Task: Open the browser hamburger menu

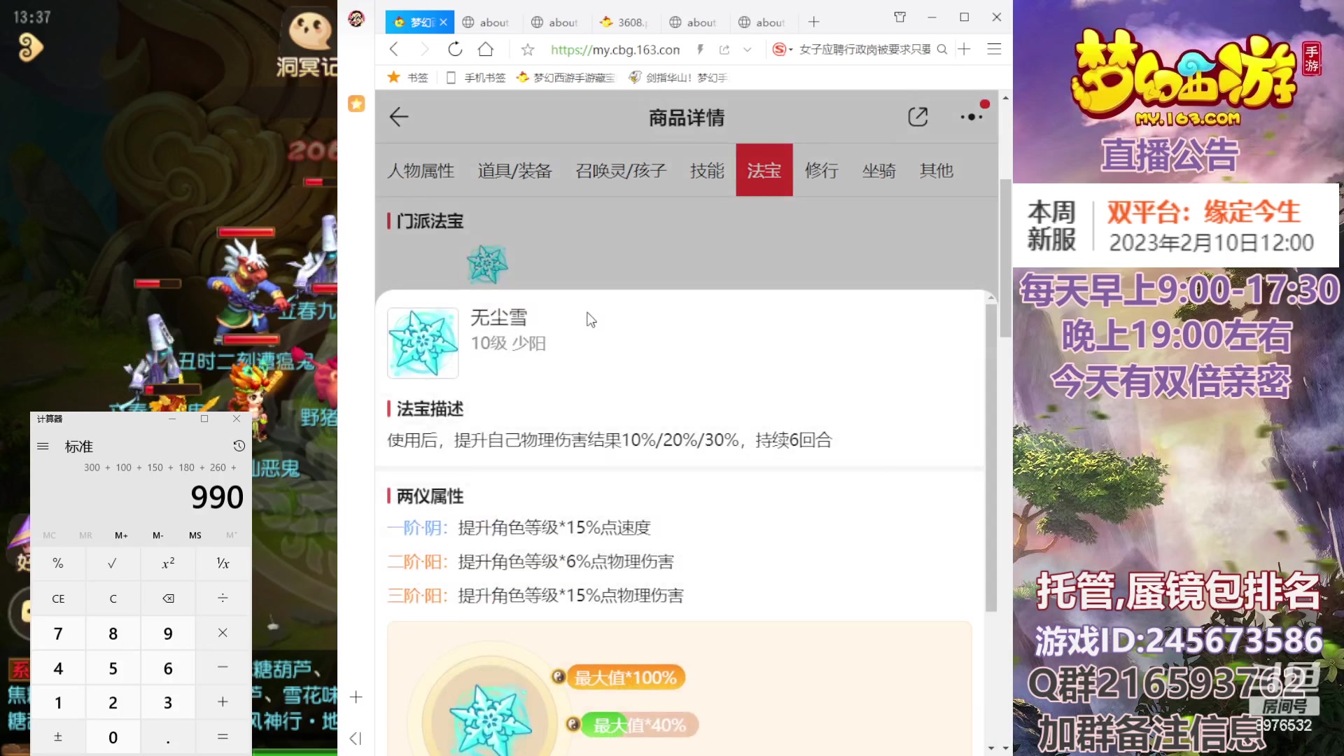Action: (994, 49)
